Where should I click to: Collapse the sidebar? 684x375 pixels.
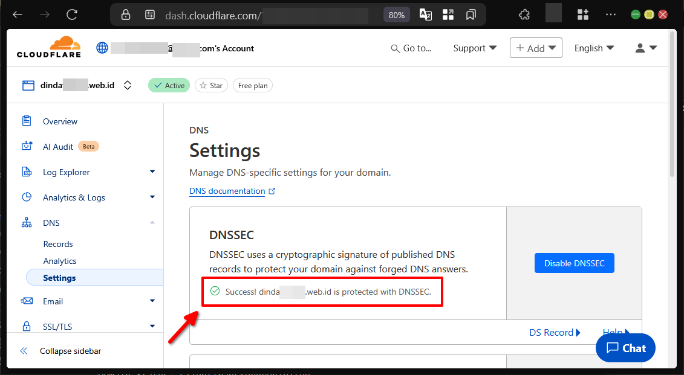[x=60, y=351]
